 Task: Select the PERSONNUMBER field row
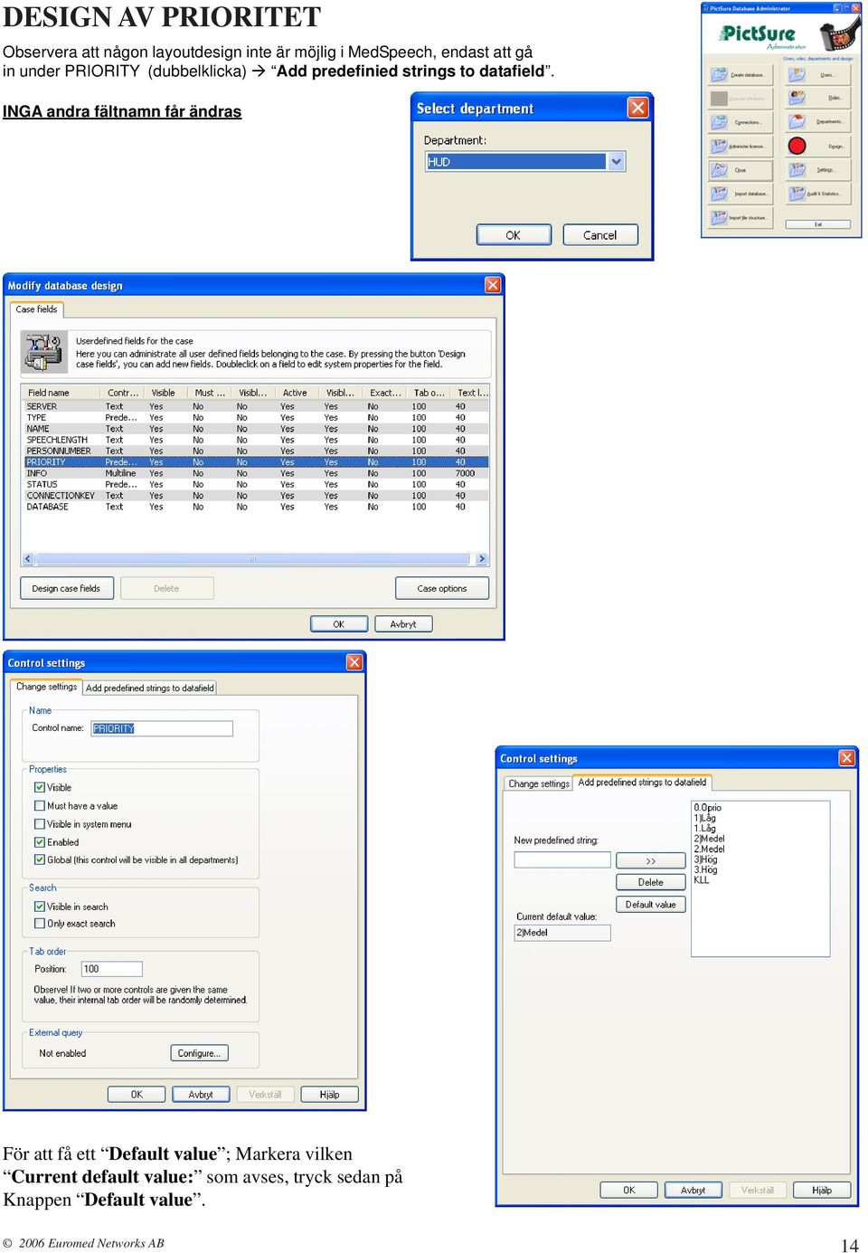[x=256, y=451]
